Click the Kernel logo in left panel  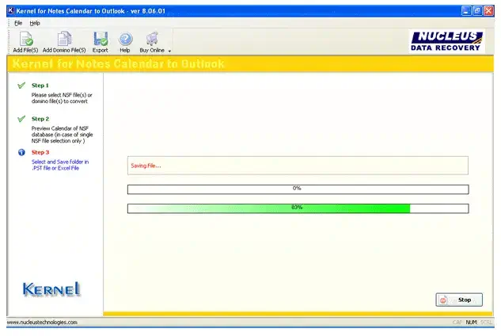[51, 289]
